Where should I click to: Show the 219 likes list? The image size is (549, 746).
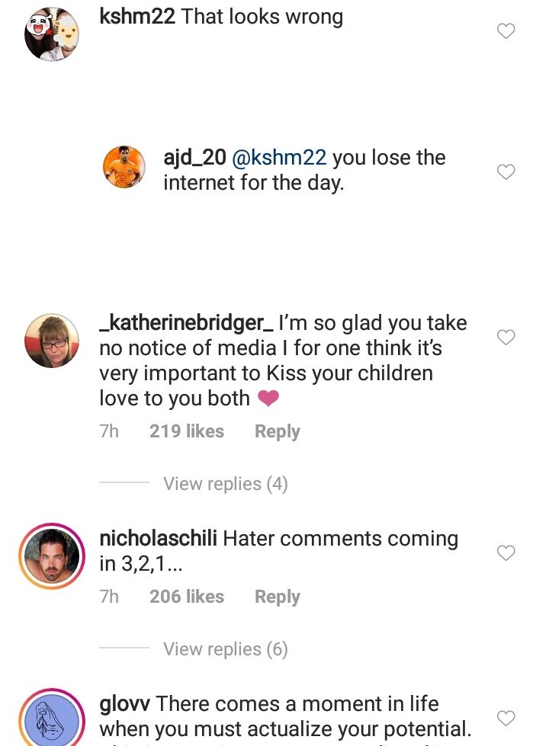186,431
